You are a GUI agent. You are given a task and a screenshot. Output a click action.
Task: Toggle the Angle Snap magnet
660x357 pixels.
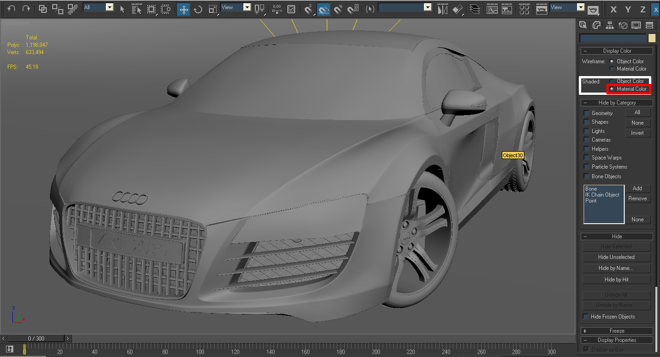(x=324, y=9)
